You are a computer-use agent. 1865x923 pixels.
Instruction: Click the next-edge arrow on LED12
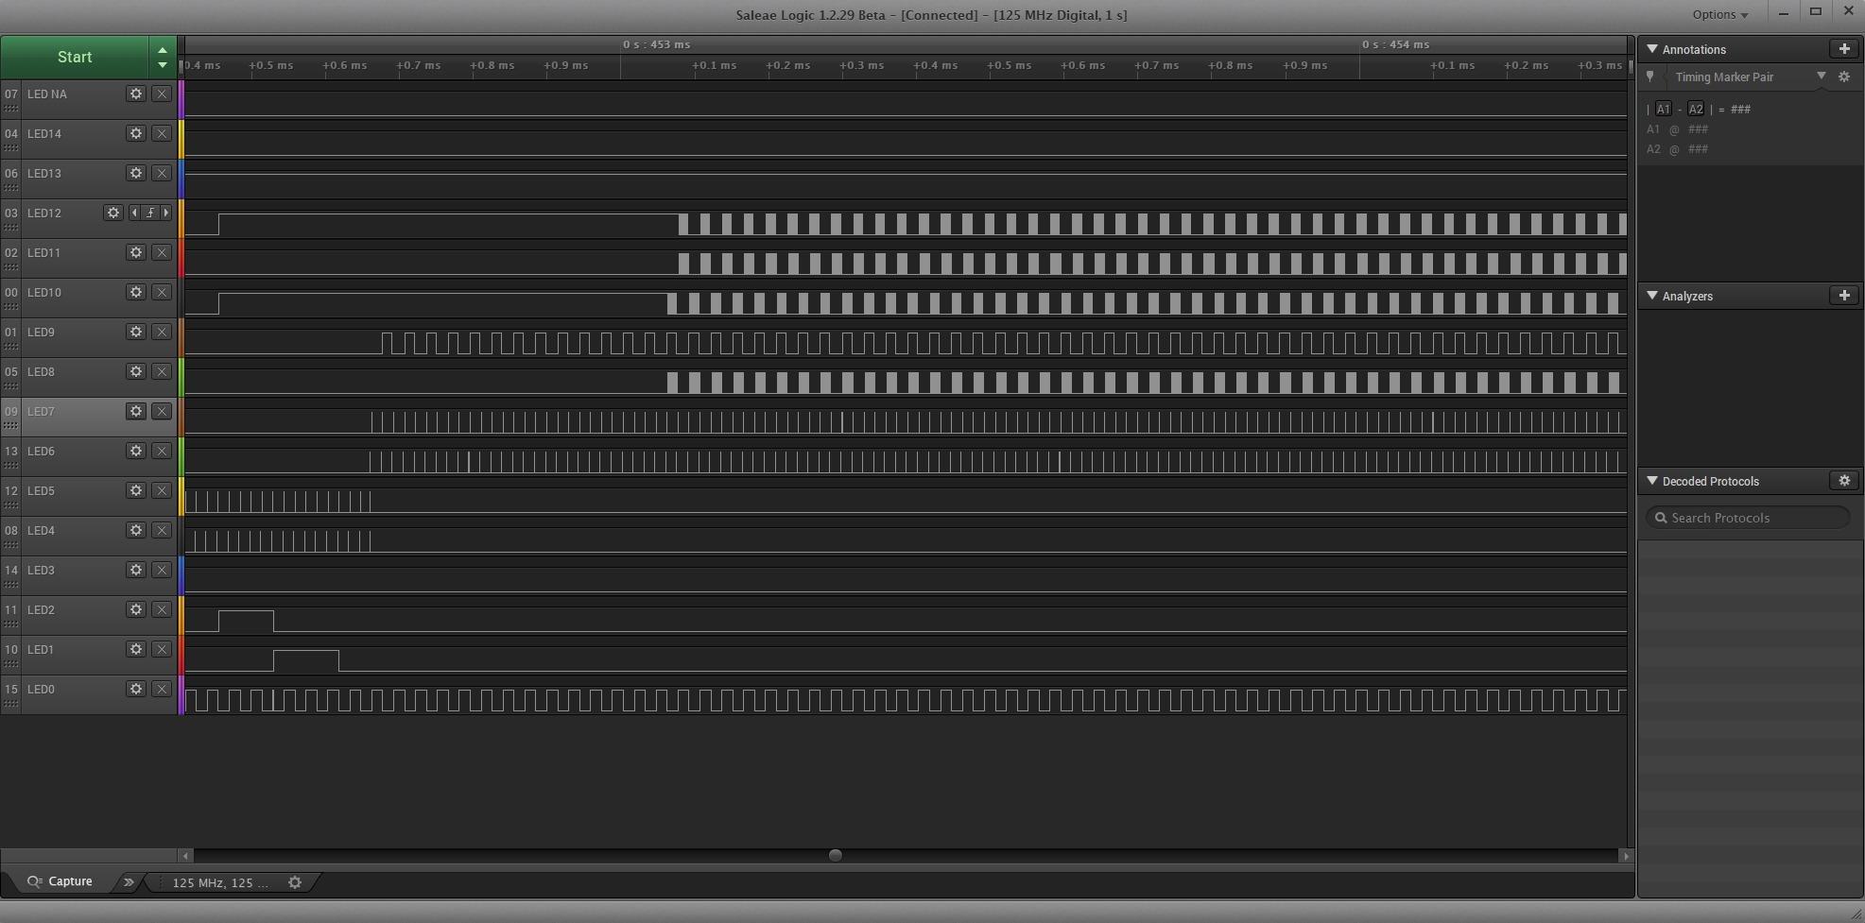coord(167,214)
